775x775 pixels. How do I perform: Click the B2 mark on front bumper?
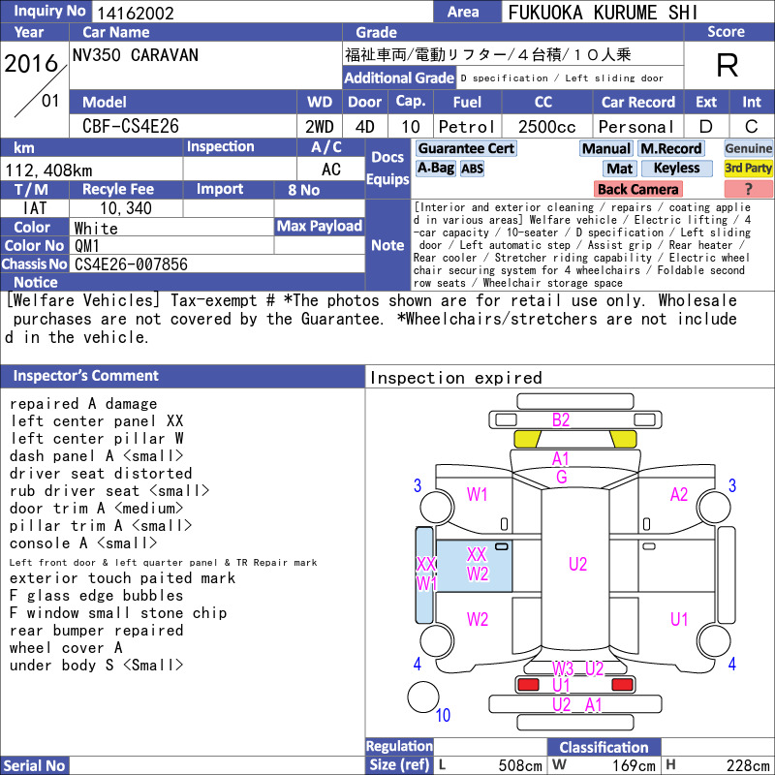561,420
